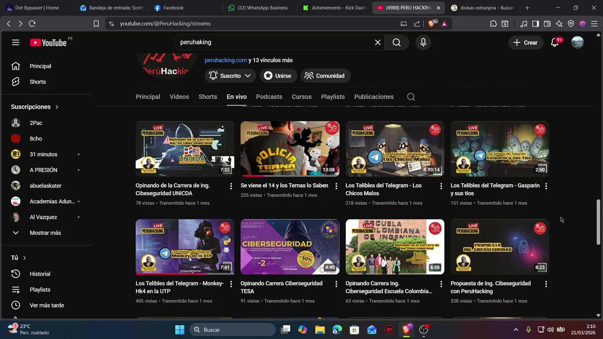The image size is (603, 339).
Task: Open Policia Terna video thumbnail
Action: 290,149
